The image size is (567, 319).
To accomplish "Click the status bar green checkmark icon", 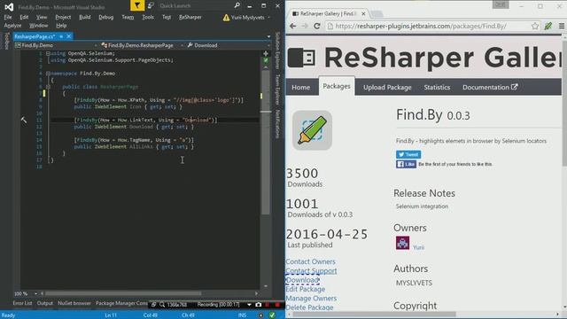I will click(272, 315).
